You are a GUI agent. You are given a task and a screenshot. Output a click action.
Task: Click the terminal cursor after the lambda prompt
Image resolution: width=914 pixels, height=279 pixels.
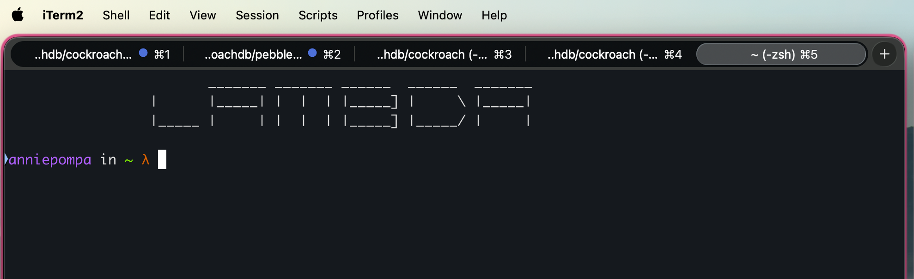pos(162,159)
